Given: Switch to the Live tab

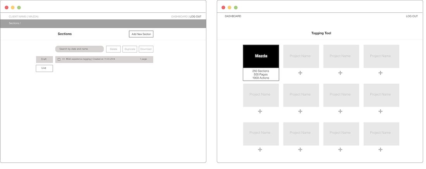Looking at the screenshot, I should click(x=44, y=68).
